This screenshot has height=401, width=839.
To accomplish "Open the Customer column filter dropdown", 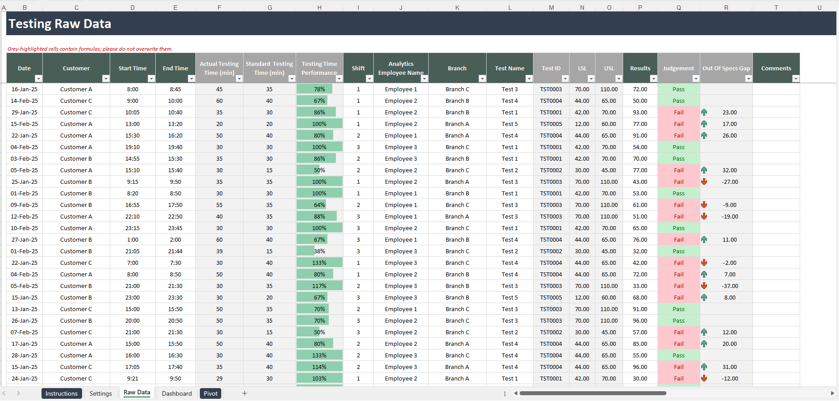I will pyautogui.click(x=106, y=78).
